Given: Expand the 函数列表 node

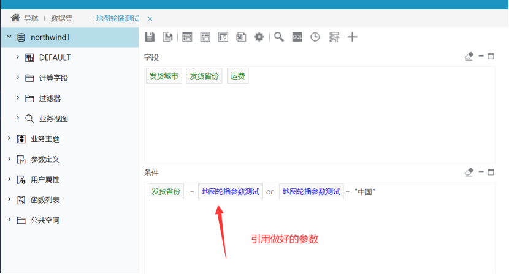Looking at the screenshot, I should tap(9, 199).
